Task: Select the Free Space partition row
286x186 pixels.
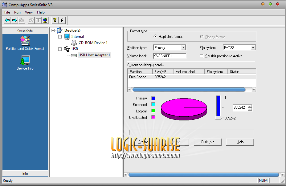Action: (x=192, y=77)
